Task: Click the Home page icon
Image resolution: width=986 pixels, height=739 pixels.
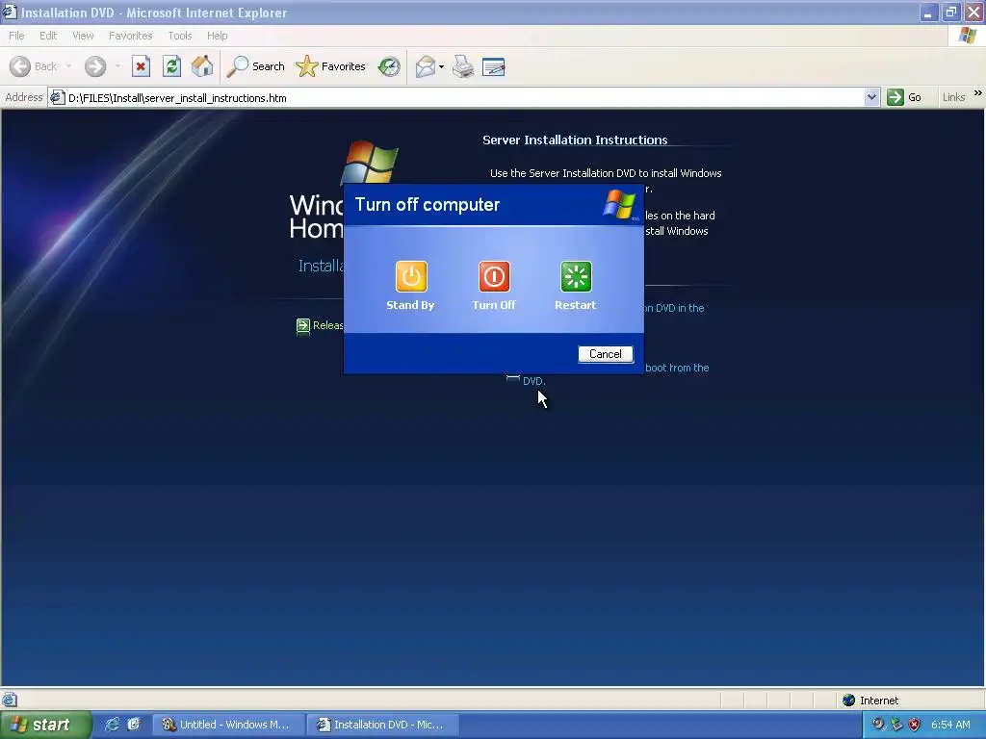Action: click(x=202, y=66)
